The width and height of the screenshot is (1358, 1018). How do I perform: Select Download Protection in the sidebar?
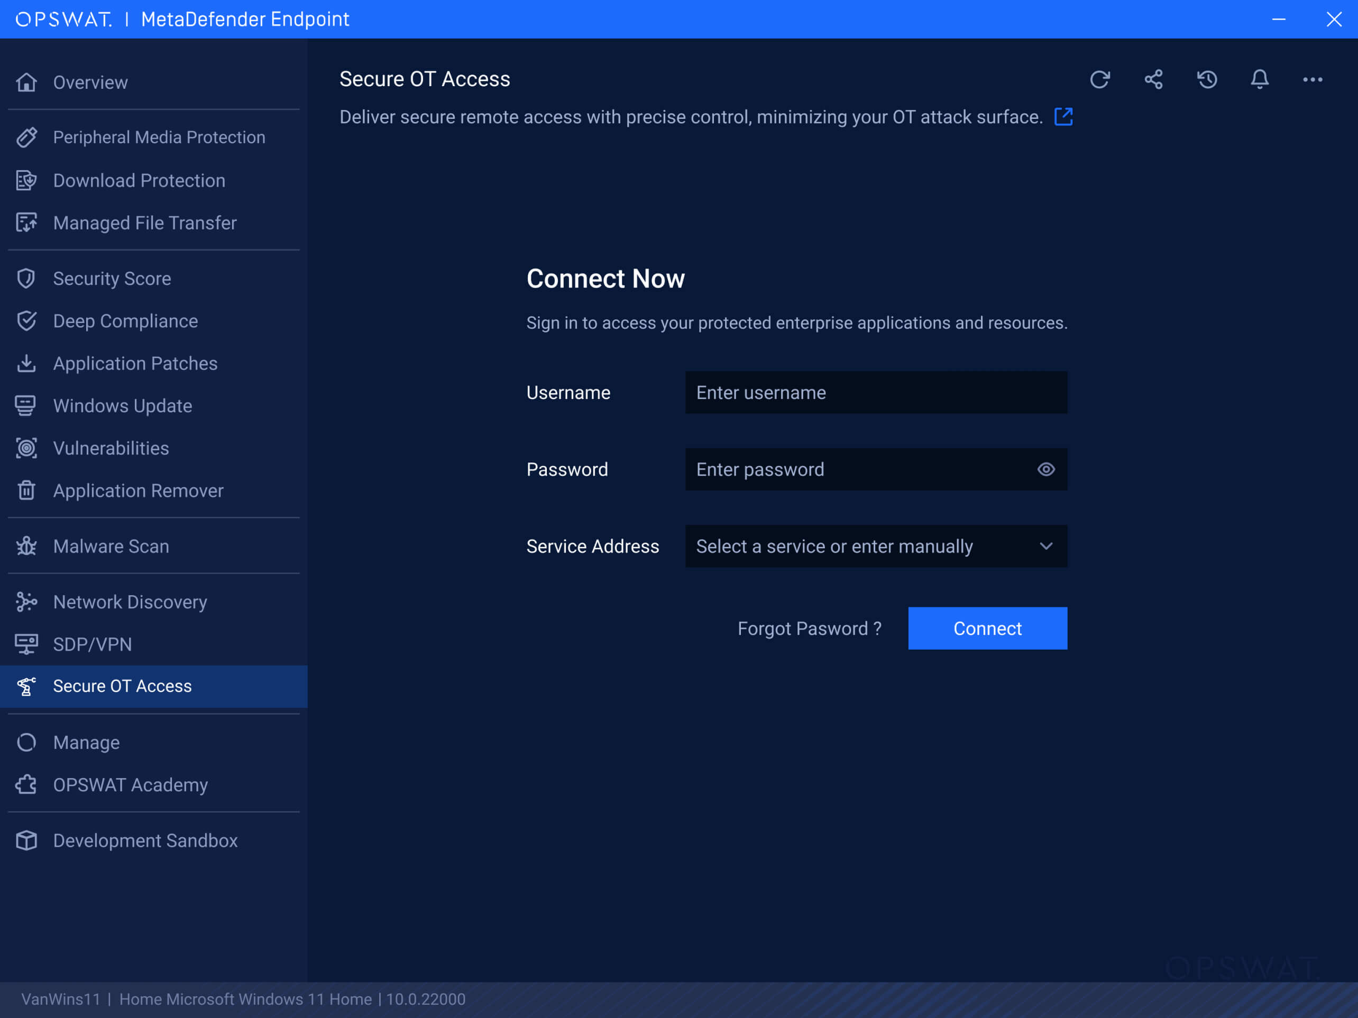click(140, 180)
